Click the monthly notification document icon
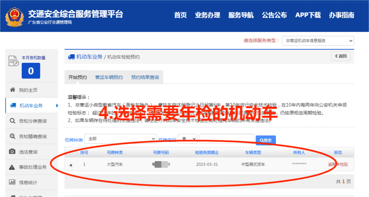This screenshot has height=197, width=369. (13, 61)
